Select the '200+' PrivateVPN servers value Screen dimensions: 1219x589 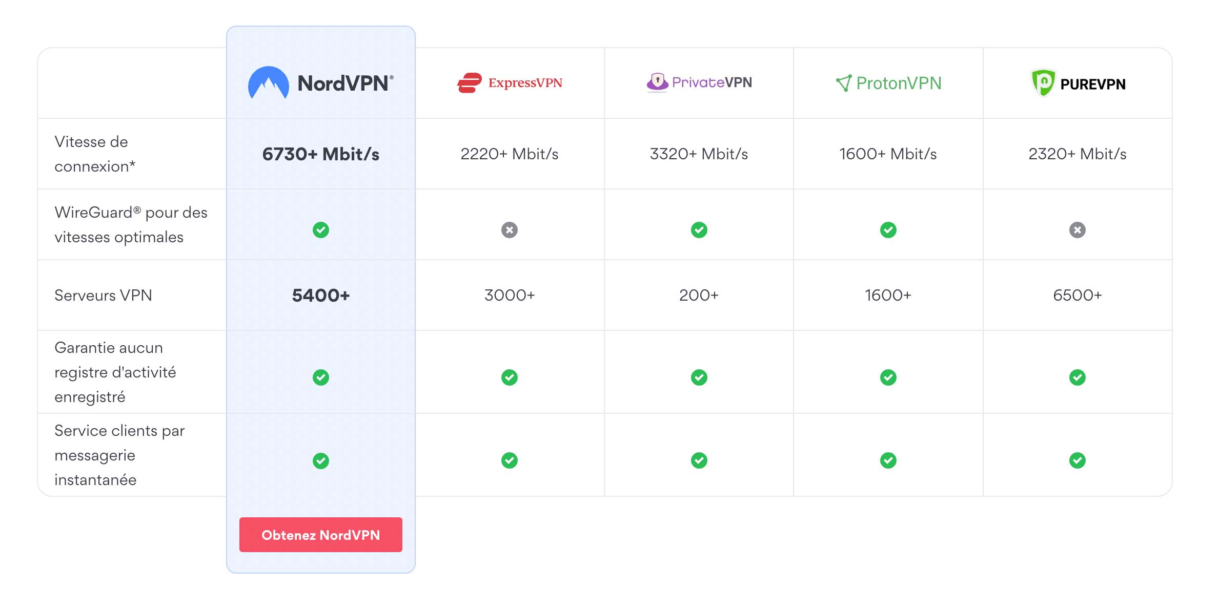(699, 296)
